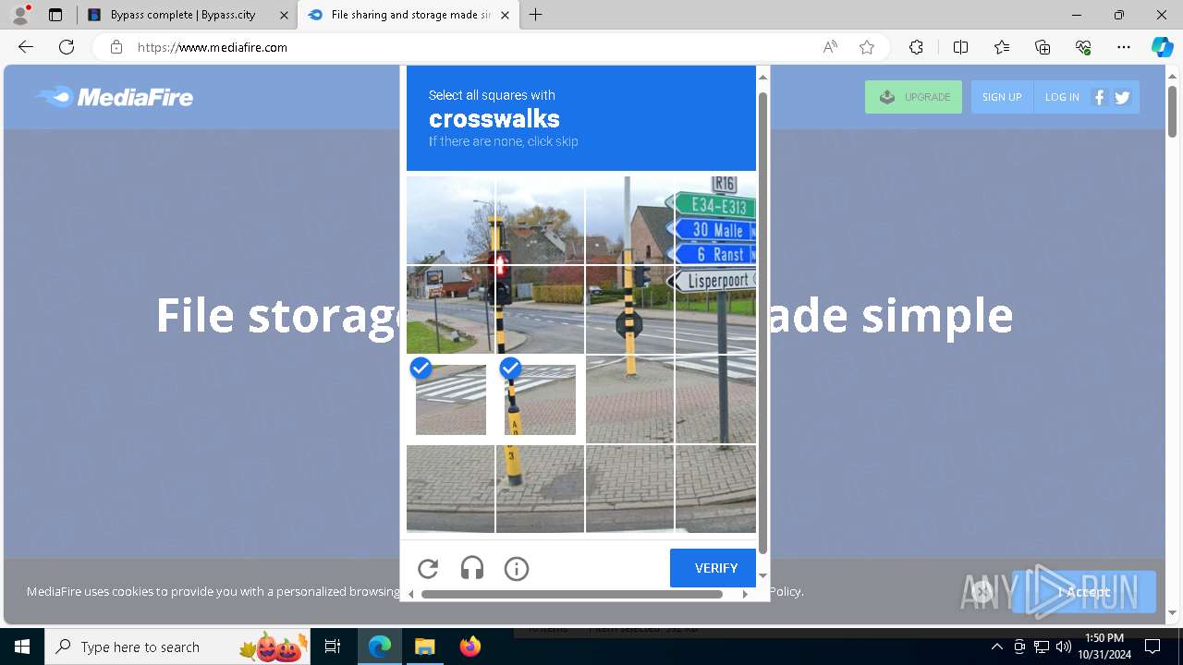Viewport: 1183px width, 665px height.
Task: Open Favorites list icon
Action: click(1002, 47)
